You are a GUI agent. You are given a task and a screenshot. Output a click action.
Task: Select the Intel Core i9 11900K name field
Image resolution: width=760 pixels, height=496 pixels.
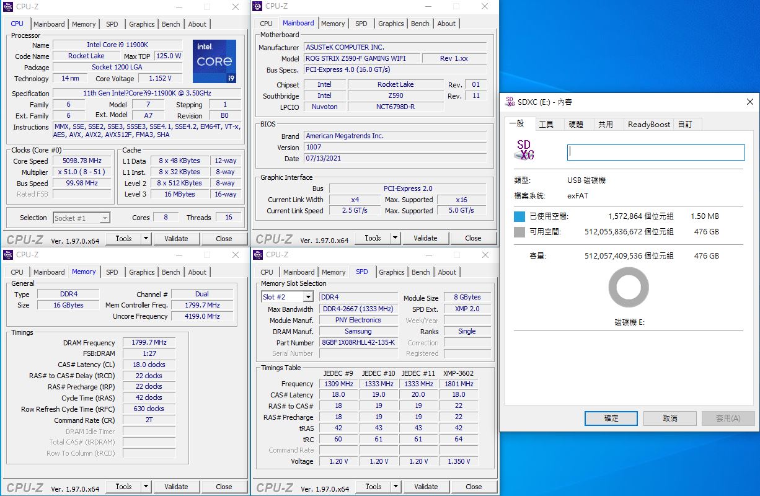tap(117, 45)
